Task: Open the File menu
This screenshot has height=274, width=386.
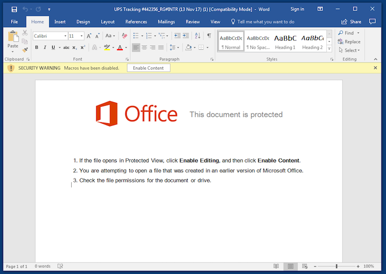Action: (x=14, y=22)
